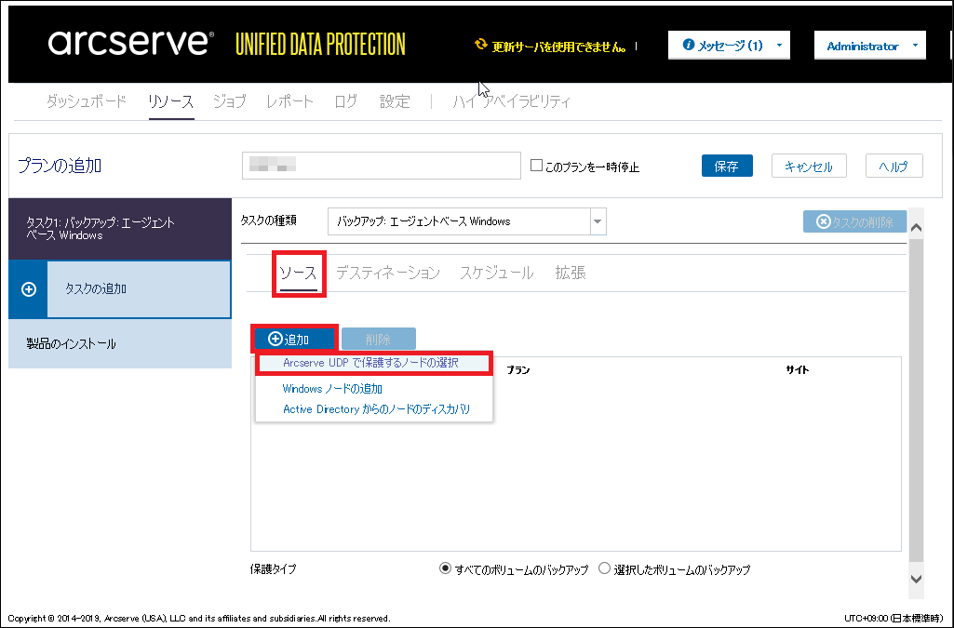Choose Windows ノードの追加 menu entry
The width and height of the screenshot is (954, 628).
click(x=332, y=389)
